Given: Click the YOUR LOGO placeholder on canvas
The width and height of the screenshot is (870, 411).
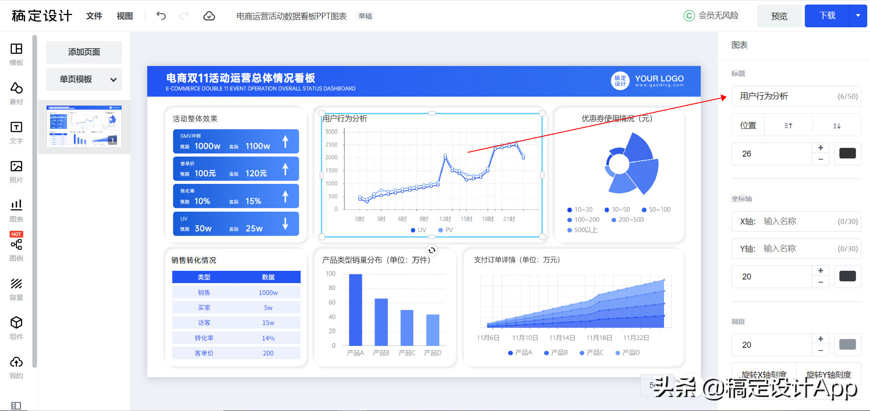Looking at the screenshot, I should pos(647,81).
